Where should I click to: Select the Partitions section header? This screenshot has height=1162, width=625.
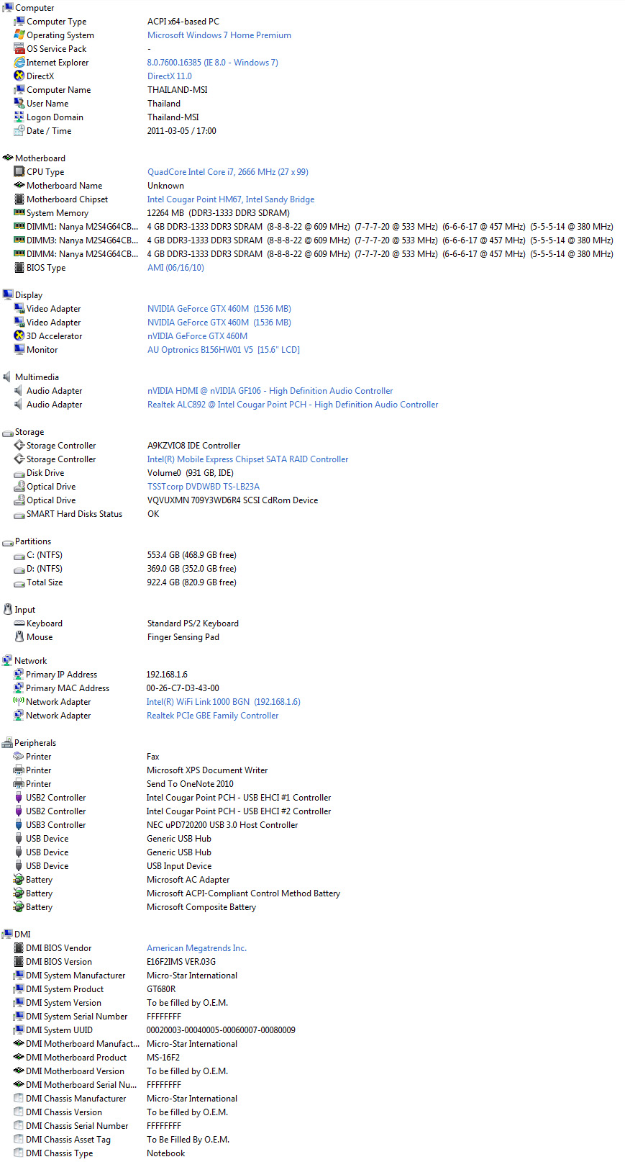click(33, 541)
